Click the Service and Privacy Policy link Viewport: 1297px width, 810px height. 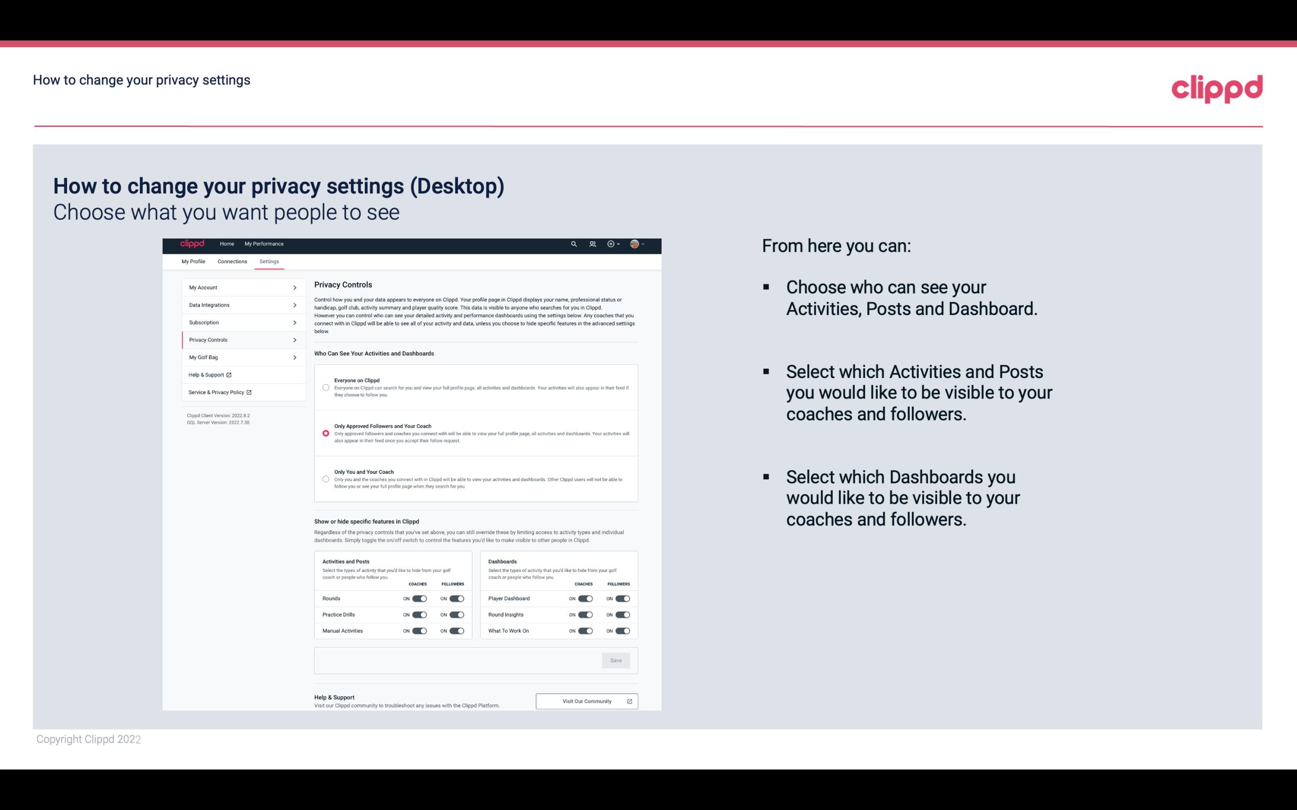click(x=219, y=392)
